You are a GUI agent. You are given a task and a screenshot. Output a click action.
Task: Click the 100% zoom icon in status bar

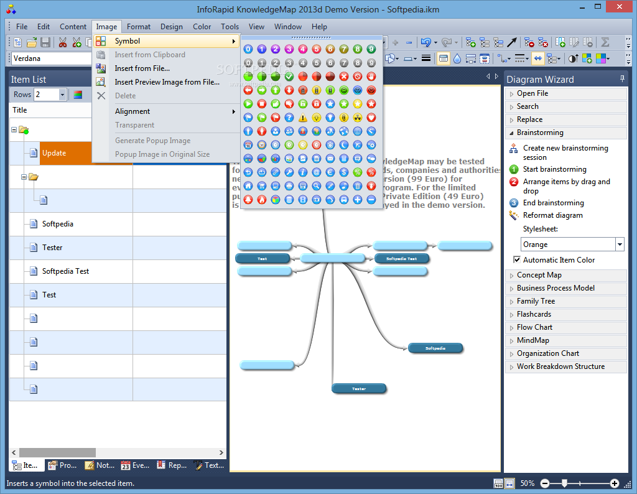click(498, 483)
